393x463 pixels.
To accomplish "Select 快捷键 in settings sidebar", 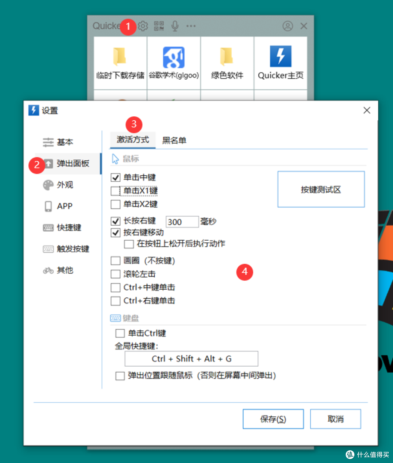I will 62,228.
